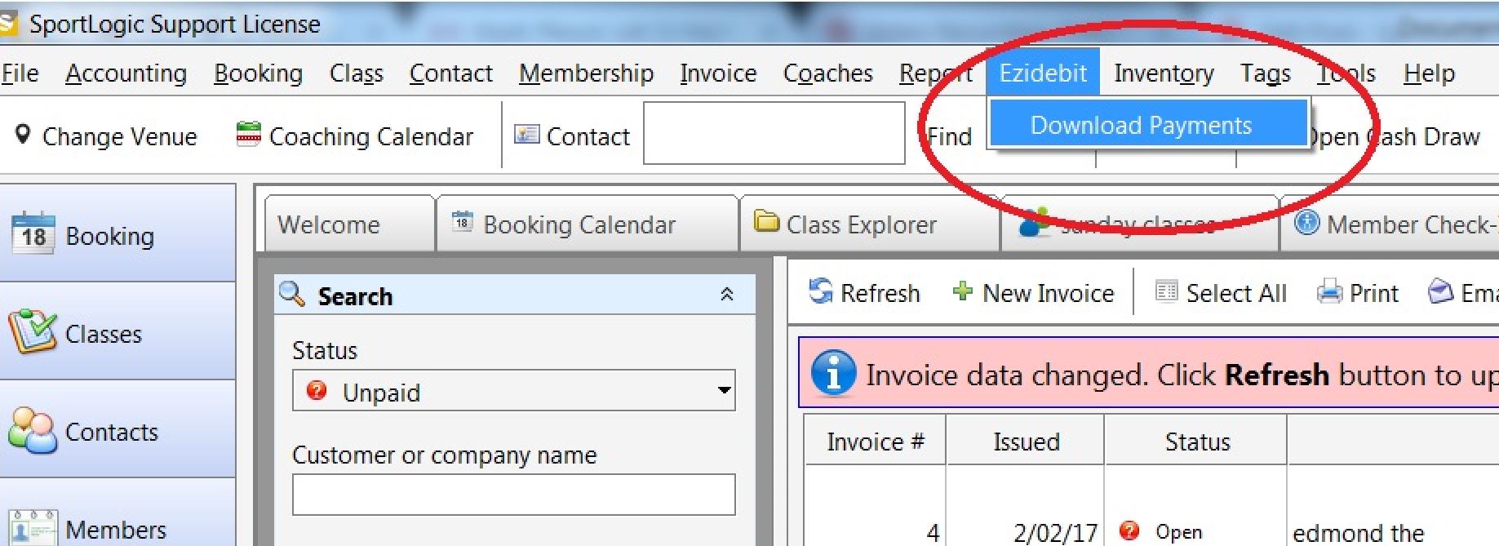This screenshot has height=546, width=1499.
Task: Click the green plus New Invoice icon
Action: click(963, 291)
